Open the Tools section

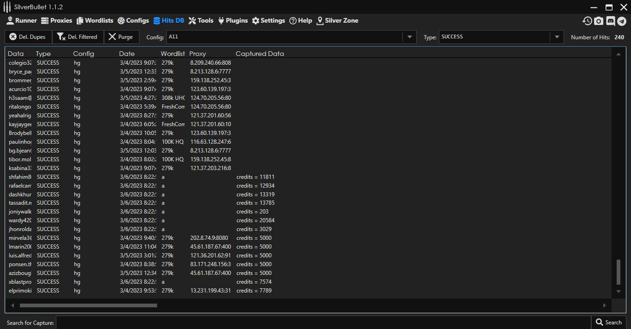pos(201,21)
